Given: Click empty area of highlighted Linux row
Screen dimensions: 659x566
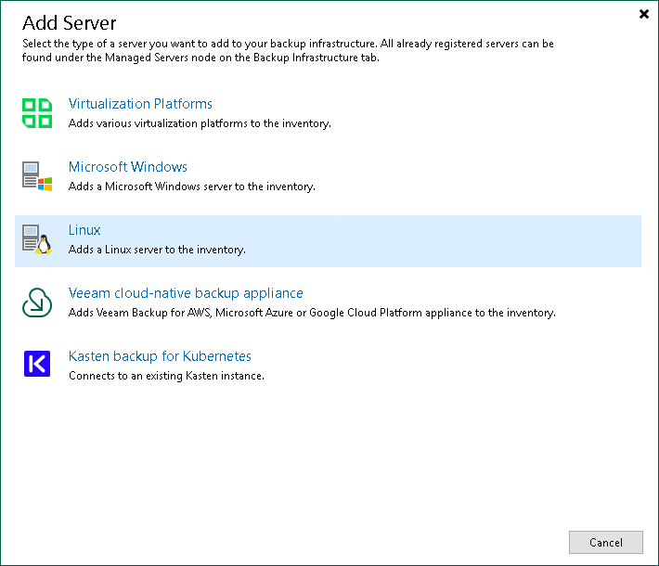Looking at the screenshot, I should 446,241.
